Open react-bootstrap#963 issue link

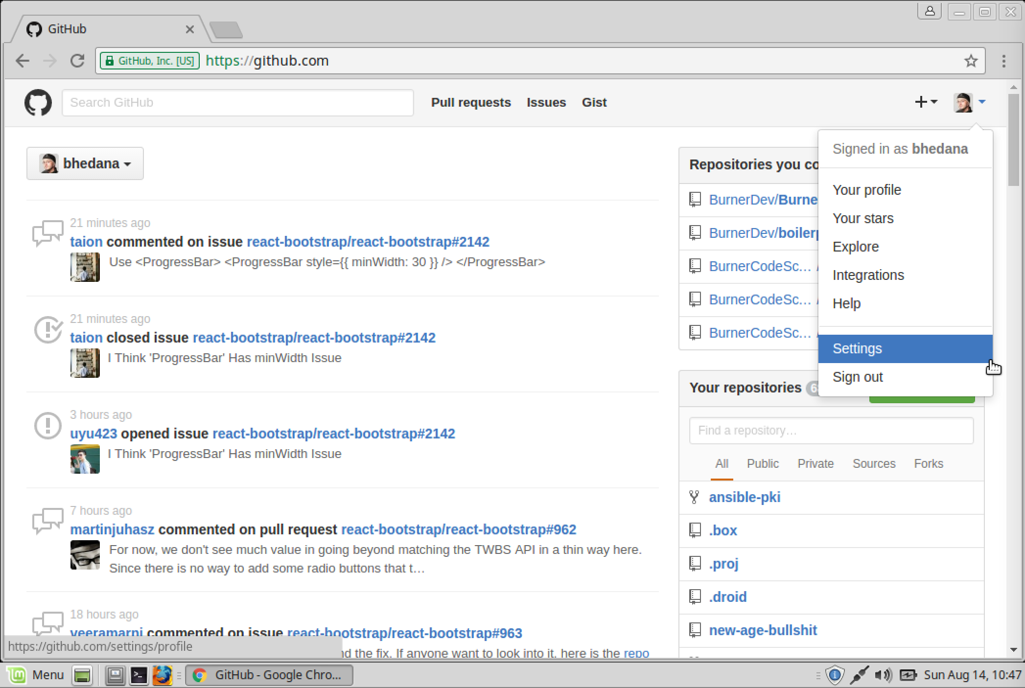(x=405, y=633)
